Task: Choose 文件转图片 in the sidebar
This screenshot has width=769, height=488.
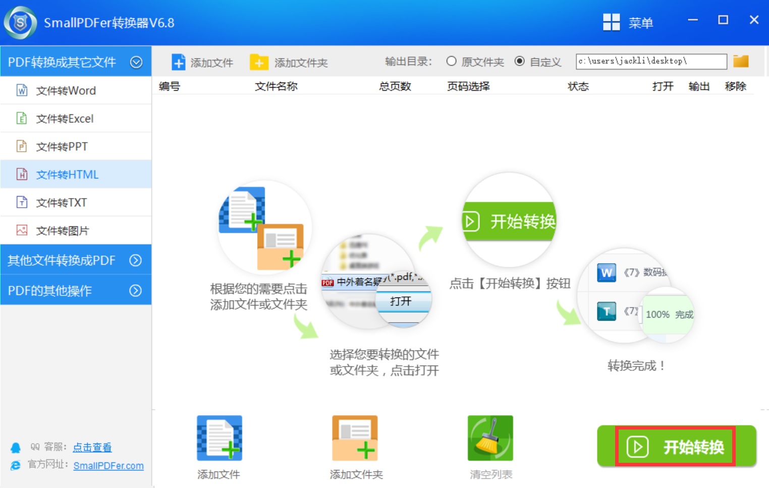Action: tap(76, 230)
